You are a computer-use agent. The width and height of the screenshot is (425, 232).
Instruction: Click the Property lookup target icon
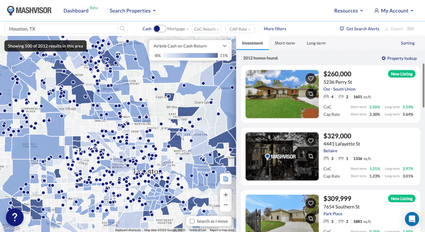point(383,58)
